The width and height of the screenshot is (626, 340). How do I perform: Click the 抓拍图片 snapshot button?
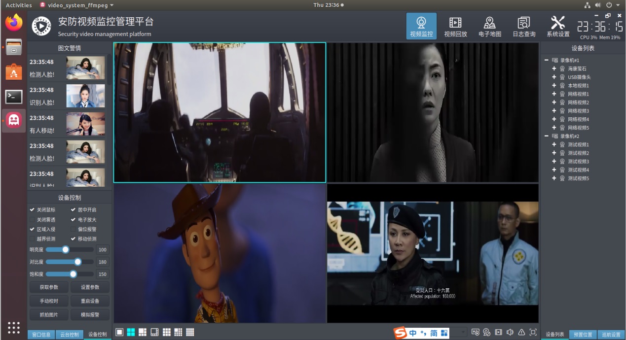(x=49, y=314)
